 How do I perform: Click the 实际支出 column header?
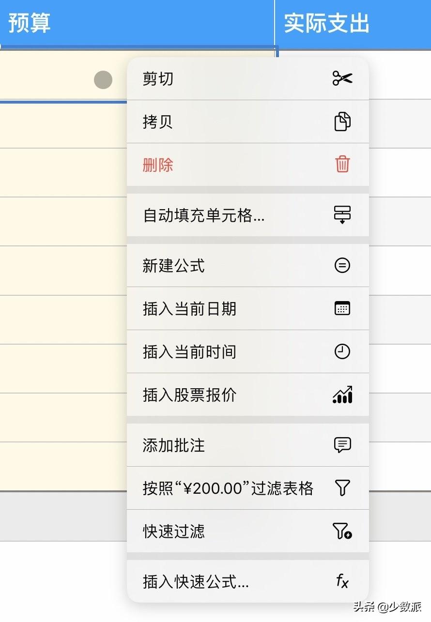tap(353, 23)
